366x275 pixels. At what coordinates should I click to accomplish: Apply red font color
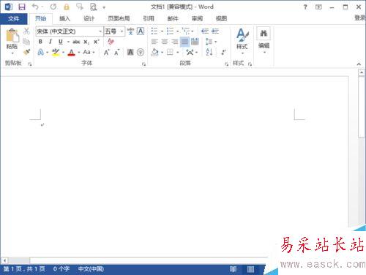pos(72,52)
